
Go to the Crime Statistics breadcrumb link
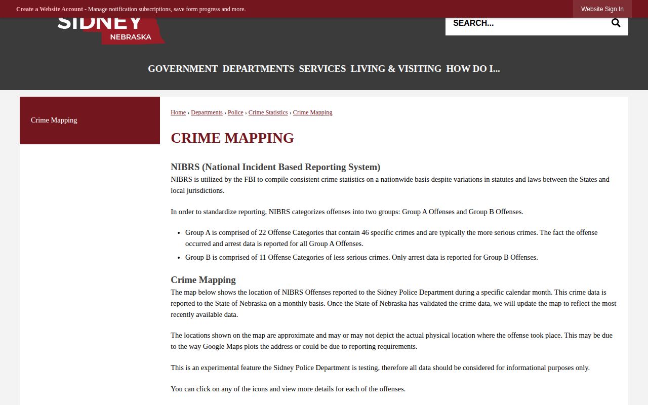[x=268, y=112]
